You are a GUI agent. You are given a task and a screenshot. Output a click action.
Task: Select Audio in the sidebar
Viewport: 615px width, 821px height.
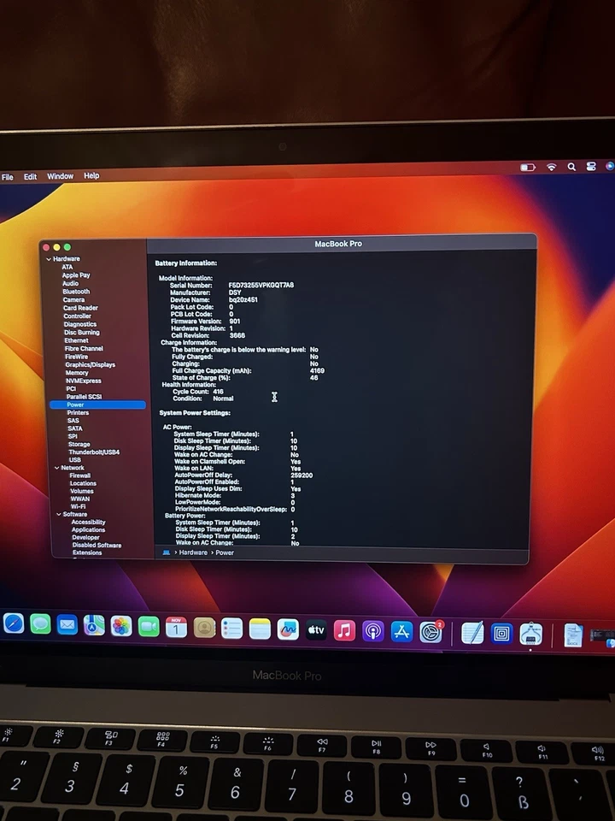(71, 283)
